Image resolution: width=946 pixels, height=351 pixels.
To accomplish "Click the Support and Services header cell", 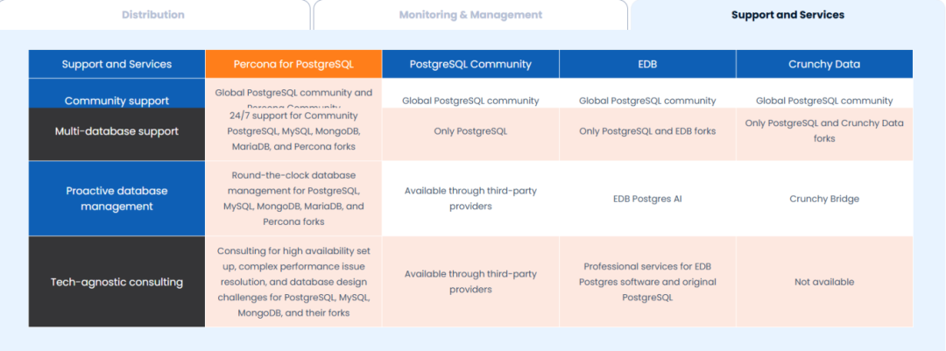I will (117, 64).
